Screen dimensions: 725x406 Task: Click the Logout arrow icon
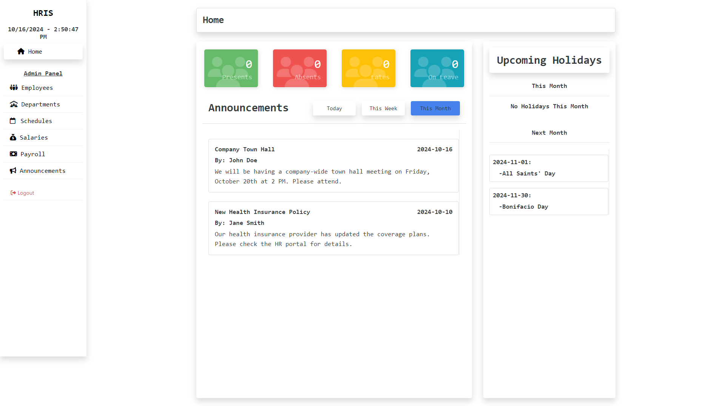13,193
